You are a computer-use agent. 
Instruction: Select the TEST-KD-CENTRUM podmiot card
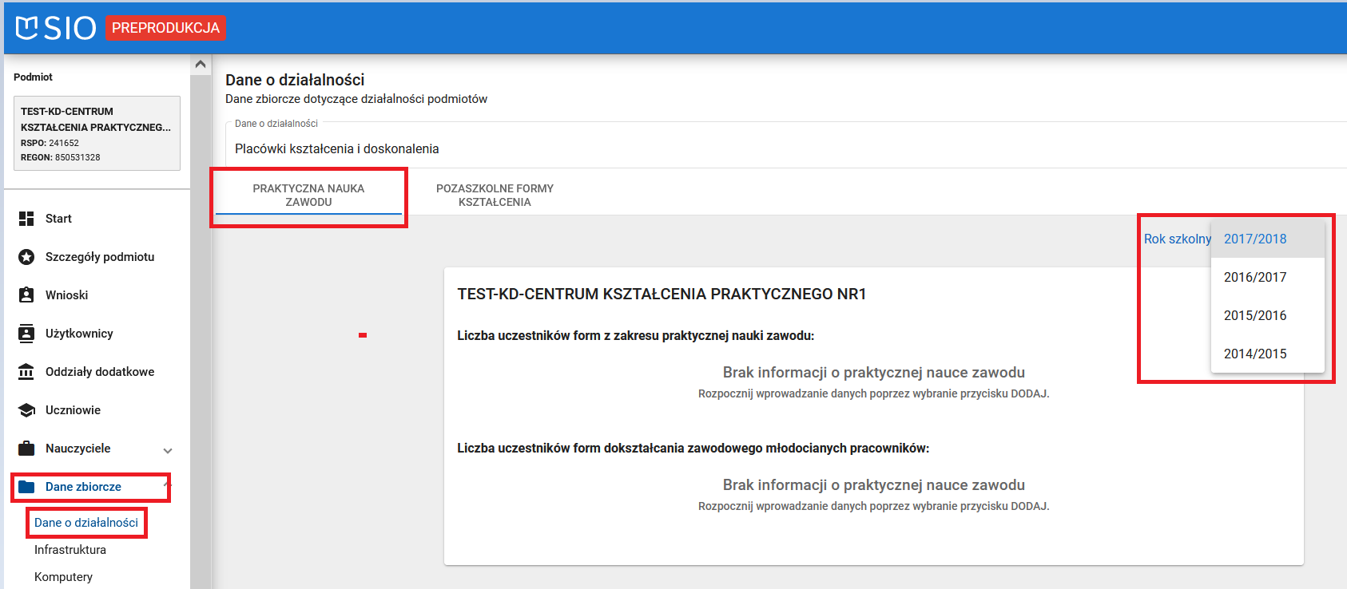(x=97, y=133)
